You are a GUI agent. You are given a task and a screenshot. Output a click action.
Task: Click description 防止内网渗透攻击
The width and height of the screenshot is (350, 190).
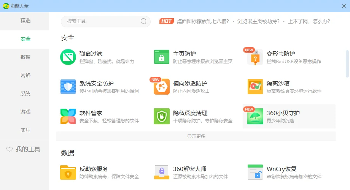(191, 91)
